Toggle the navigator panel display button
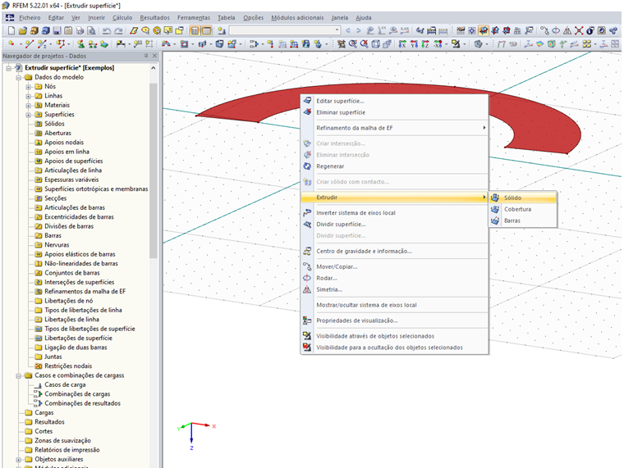The width and height of the screenshot is (624, 468). [x=195, y=30]
